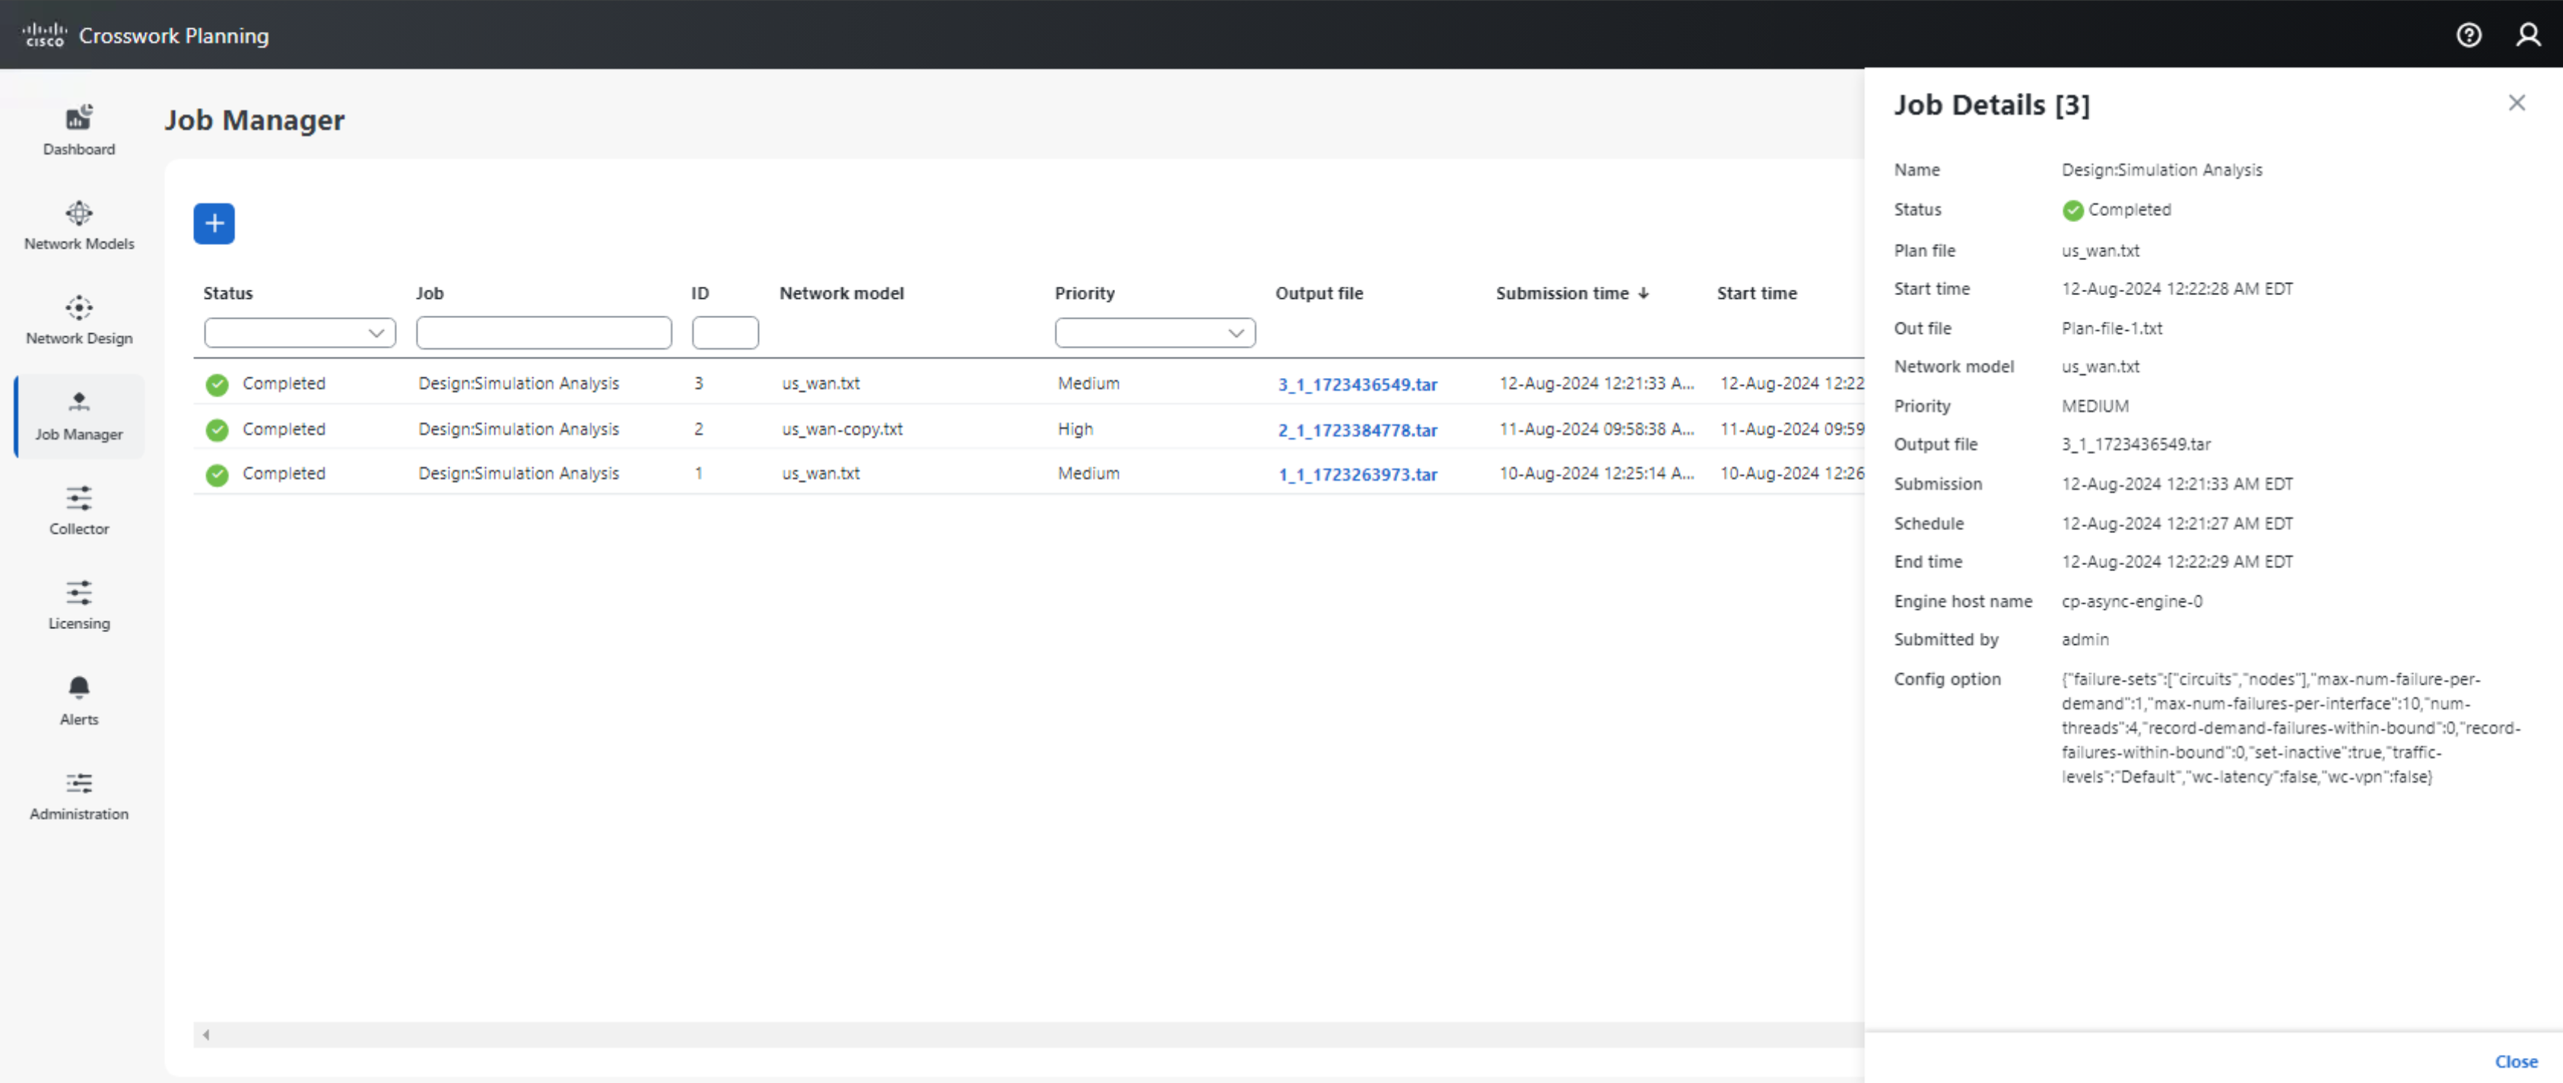Expand the Priority filter dropdown
Screen dimensions: 2563x1083
coord(1154,332)
